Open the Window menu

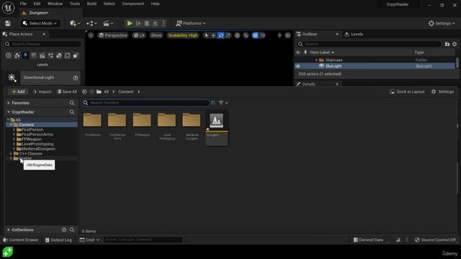pyautogui.click(x=55, y=4)
